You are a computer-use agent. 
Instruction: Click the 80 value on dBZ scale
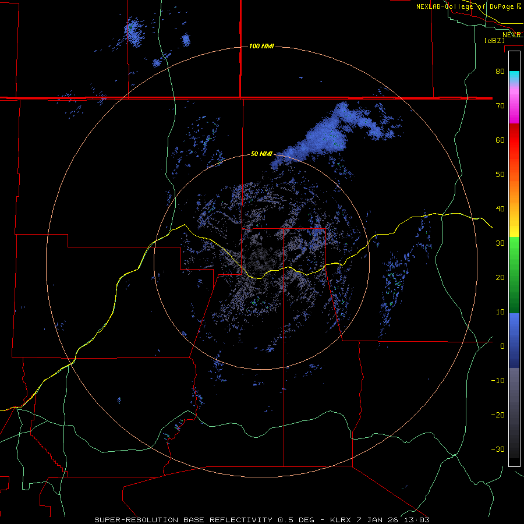[500, 71]
